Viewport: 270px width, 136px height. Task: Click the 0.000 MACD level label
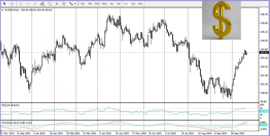264,125
